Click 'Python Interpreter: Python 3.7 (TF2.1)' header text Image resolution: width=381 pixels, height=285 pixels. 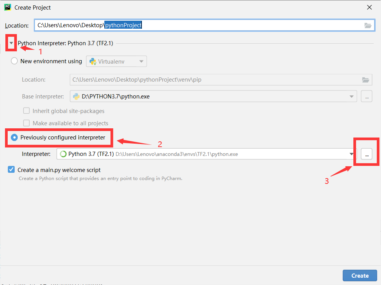coord(65,43)
